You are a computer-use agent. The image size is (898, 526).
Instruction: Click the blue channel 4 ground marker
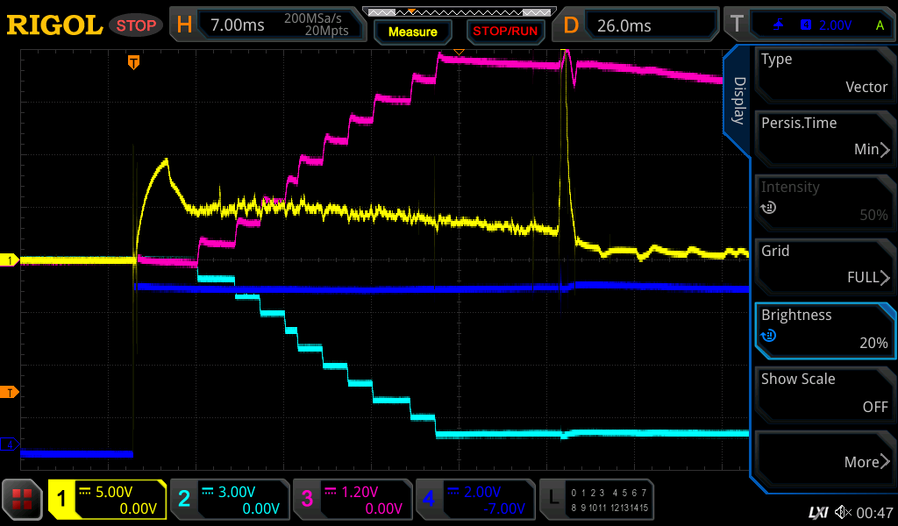tap(11, 445)
